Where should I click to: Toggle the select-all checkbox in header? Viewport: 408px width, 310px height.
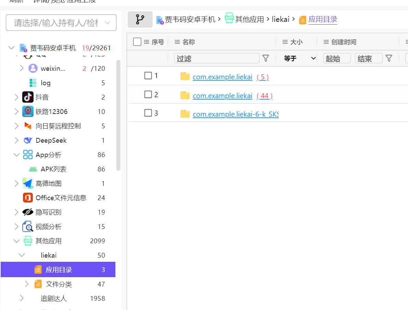(137, 42)
